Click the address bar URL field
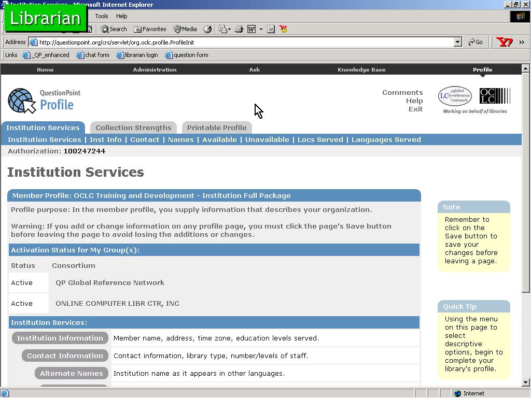This screenshot has width=531, height=398. click(241, 42)
